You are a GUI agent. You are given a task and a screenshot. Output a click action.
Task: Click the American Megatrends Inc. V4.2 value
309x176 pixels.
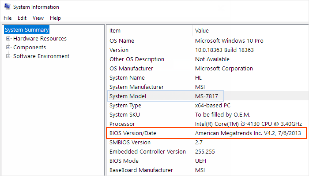(x=248, y=133)
